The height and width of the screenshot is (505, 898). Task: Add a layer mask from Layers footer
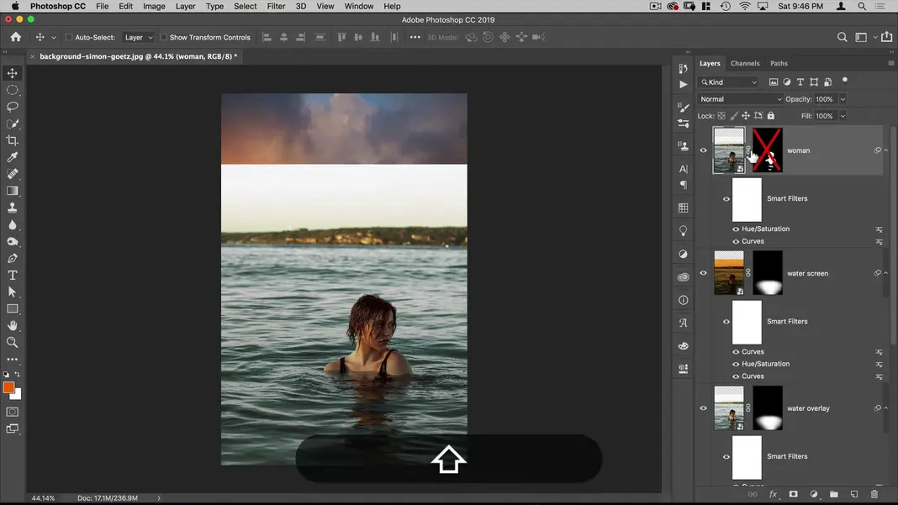[793, 494]
